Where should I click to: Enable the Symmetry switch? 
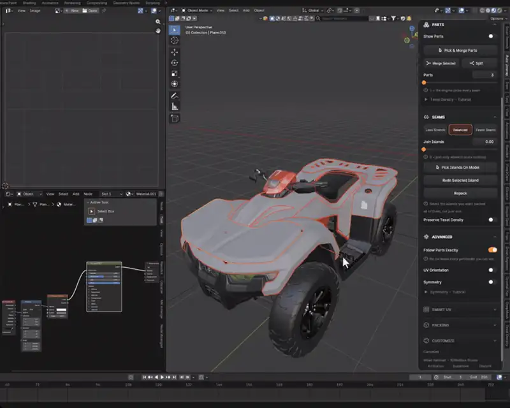coord(492,282)
